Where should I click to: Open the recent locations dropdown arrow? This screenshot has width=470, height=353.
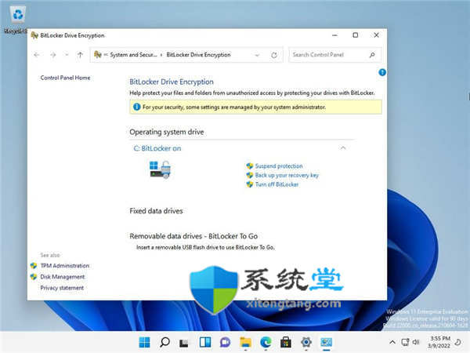click(67, 55)
